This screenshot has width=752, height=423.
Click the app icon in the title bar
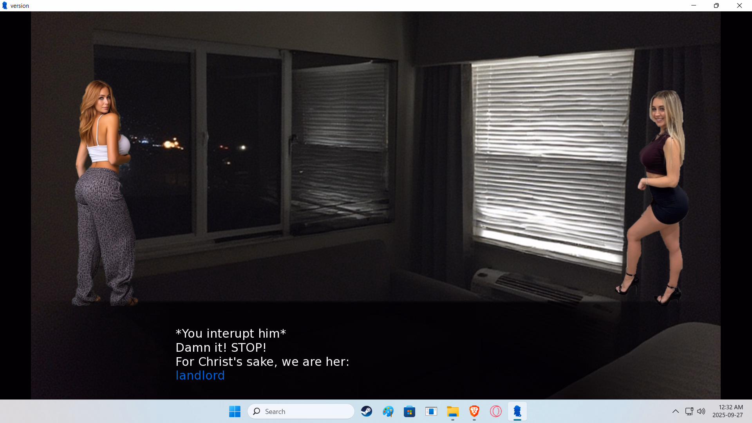point(5,5)
